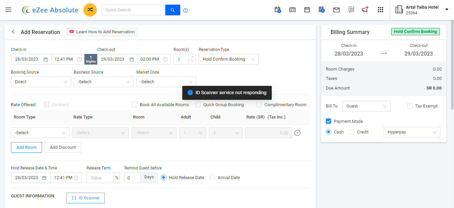
Task: Open the Room Type select dropdown
Action: point(40,133)
